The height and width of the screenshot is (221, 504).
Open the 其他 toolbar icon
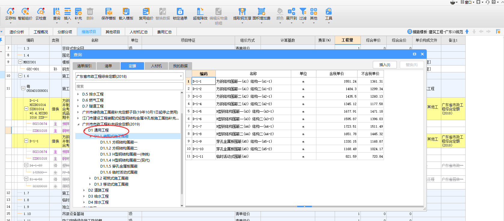tap(314, 14)
